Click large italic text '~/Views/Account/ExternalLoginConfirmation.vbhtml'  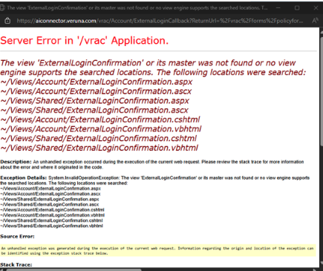click(101, 129)
